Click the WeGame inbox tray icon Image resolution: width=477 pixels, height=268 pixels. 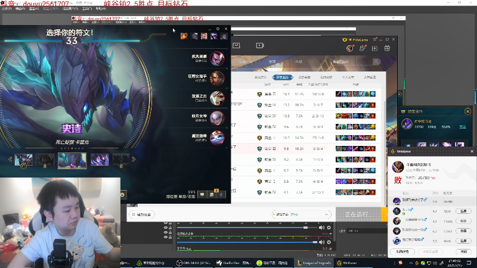(x=236, y=46)
